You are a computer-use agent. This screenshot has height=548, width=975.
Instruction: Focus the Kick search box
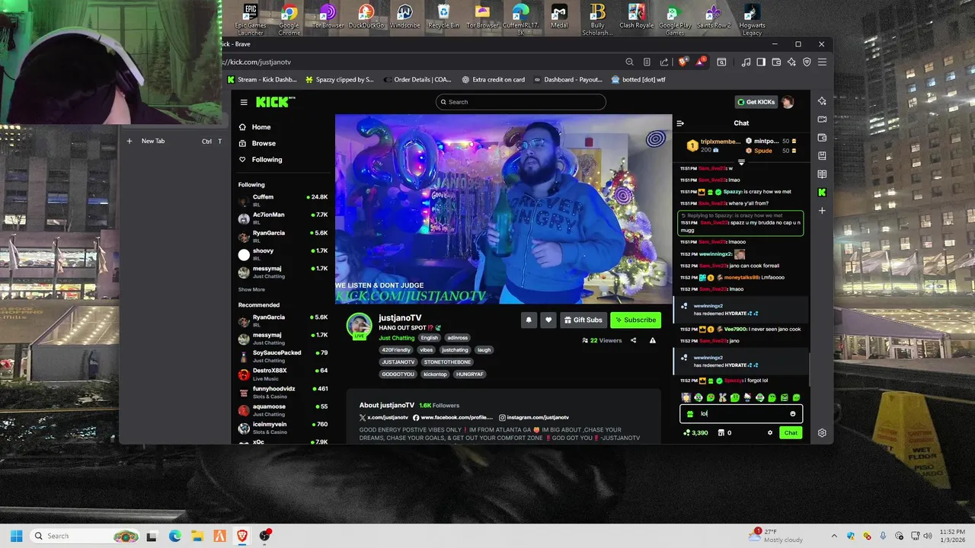521,102
